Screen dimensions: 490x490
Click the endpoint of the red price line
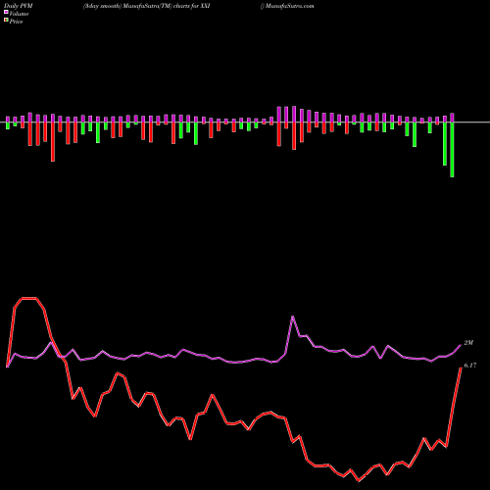point(461,367)
